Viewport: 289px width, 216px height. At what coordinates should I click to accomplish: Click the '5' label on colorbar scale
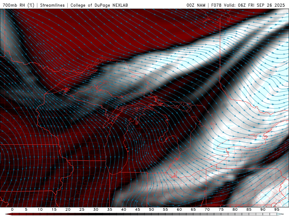pyautogui.click(x=26, y=210)
